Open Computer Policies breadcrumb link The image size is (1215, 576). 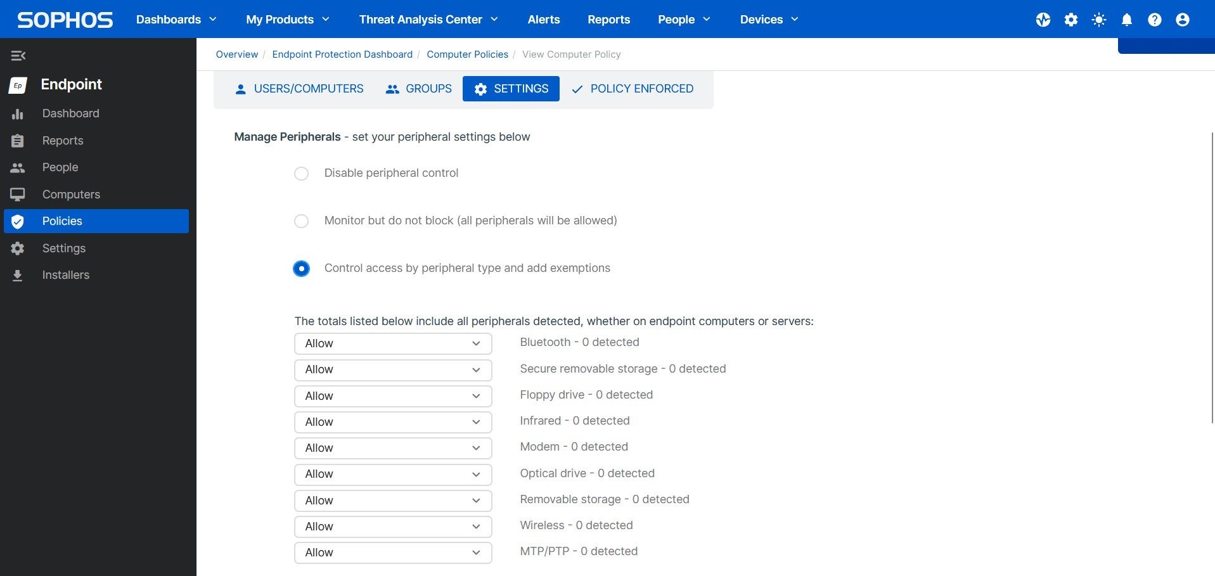[467, 54]
